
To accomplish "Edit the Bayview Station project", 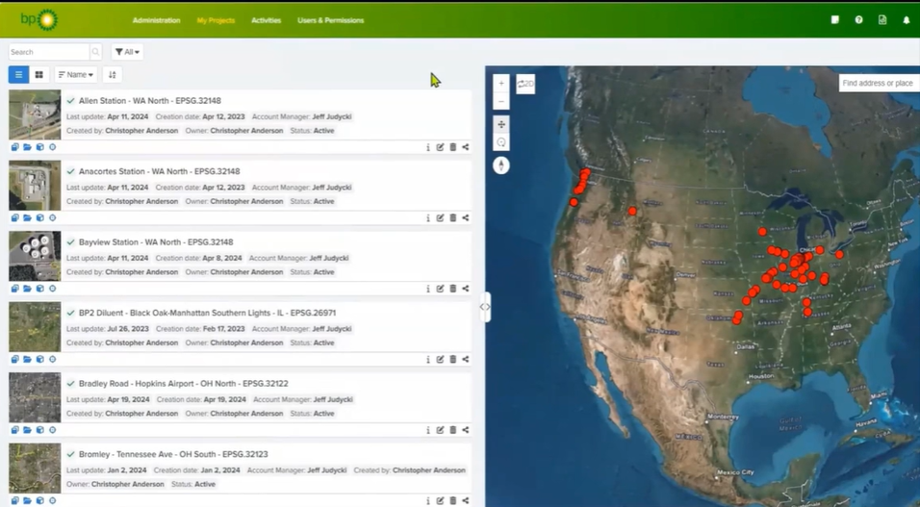I will click(x=440, y=289).
